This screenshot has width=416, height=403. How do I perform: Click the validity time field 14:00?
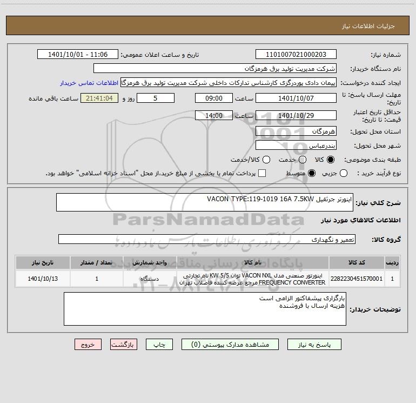click(214, 115)
